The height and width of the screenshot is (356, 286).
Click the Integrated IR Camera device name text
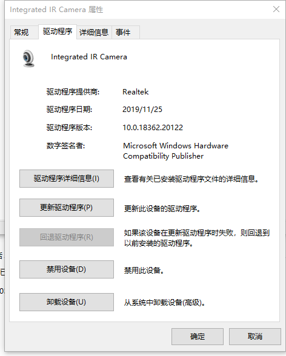pyautogui.click(x=89, y=57)
